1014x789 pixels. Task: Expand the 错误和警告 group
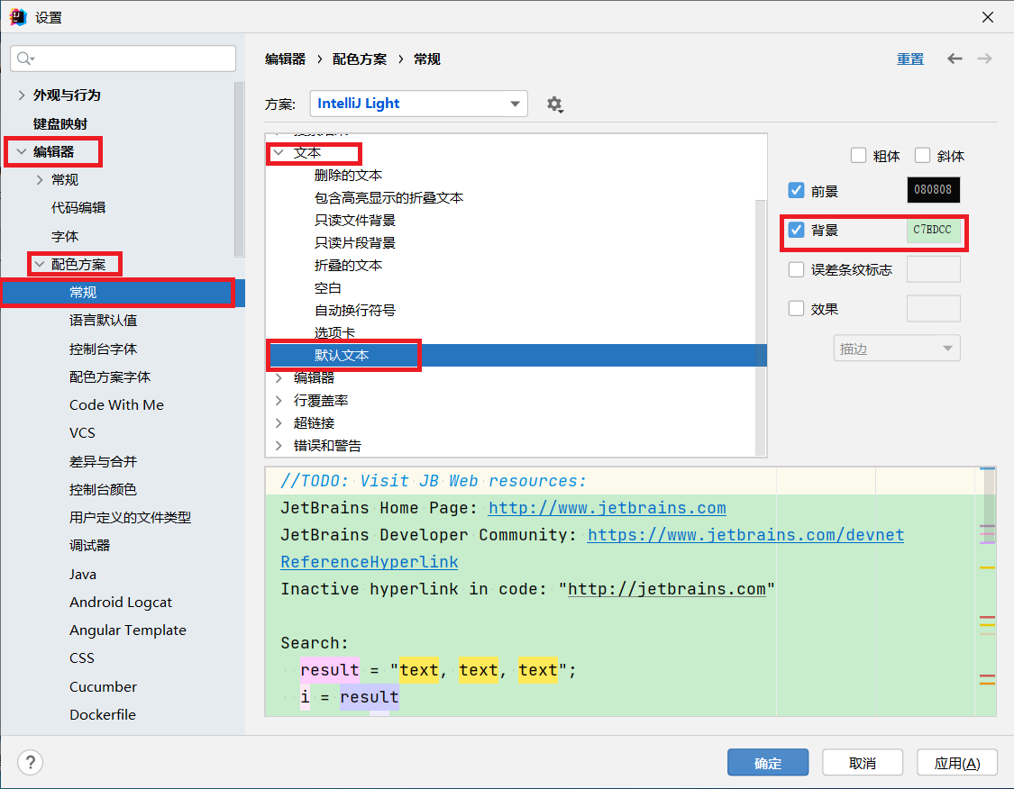coord(279,445)
